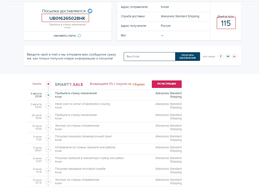259x187 pixels.
Task: Click the 'Дней в пути:' label
Action: coord(226,16)
